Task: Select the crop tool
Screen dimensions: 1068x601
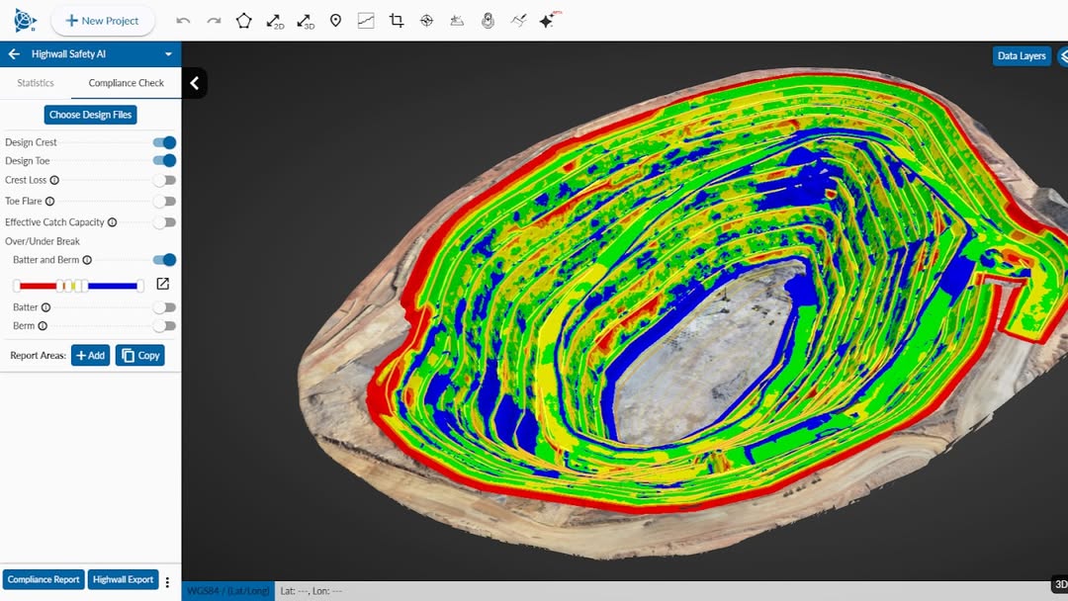Action: coord(397,21)
